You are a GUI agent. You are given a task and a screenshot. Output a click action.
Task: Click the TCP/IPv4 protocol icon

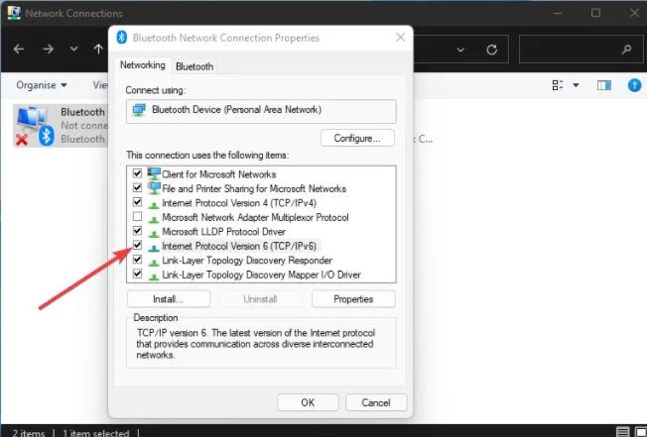click(x=154, y=205)
